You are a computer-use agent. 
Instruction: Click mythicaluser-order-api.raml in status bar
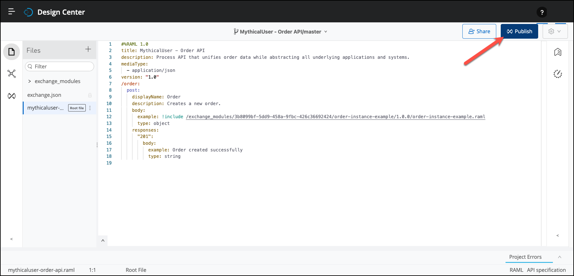click(x=41, y=270)
